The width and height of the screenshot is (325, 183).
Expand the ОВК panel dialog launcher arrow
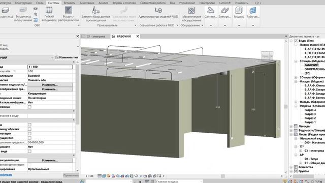click(x=79, y=25)
